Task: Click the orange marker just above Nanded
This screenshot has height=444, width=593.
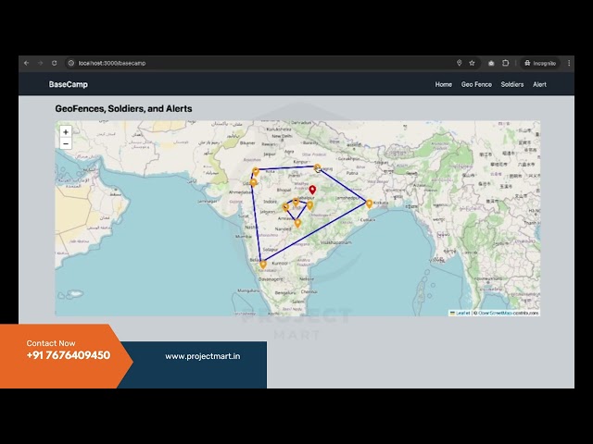Action: coord(297,224)
